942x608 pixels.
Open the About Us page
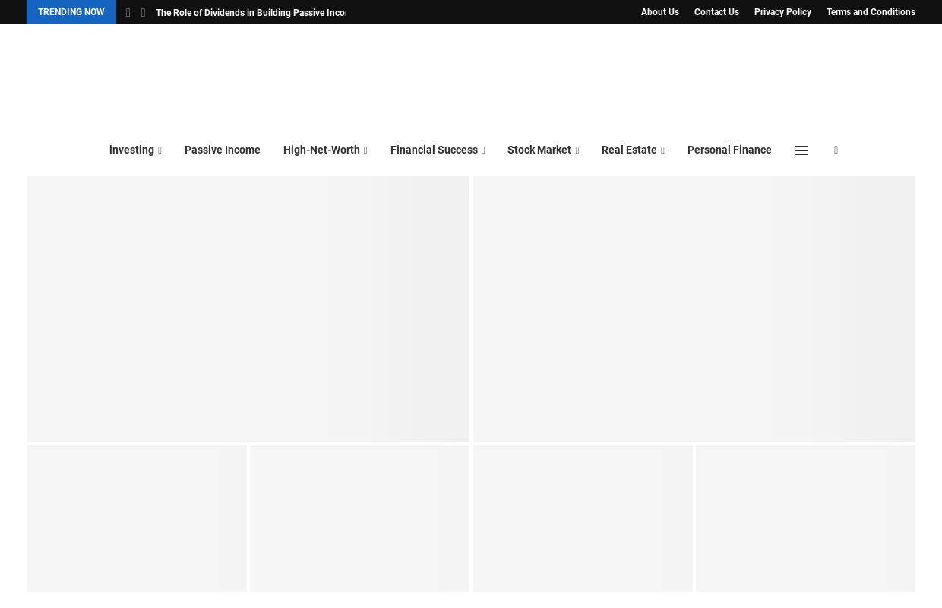point(659,12)
